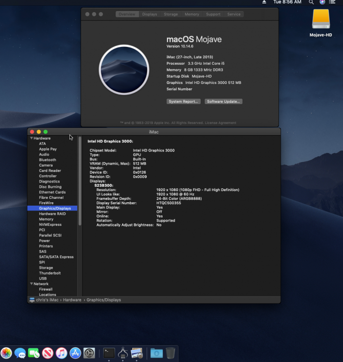343x362 pixels.
Task: Select Controller in the sidebar
Action: tap(48, 176)
